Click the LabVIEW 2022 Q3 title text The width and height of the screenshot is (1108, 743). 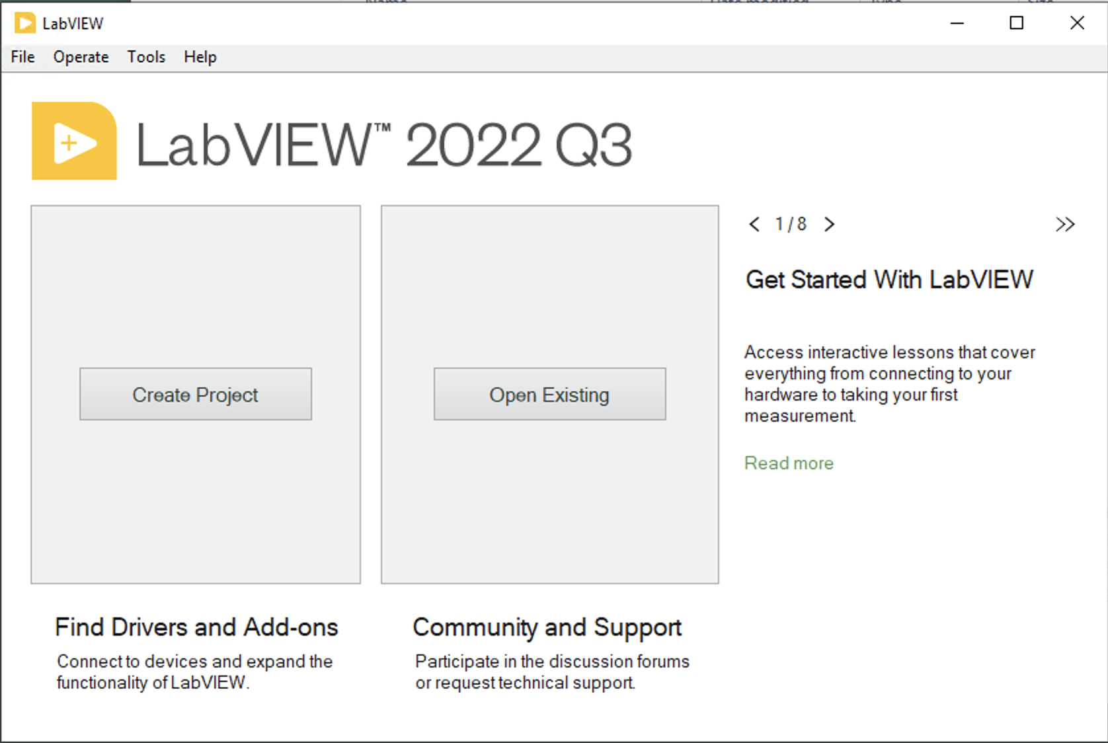(x=384, y=145)
